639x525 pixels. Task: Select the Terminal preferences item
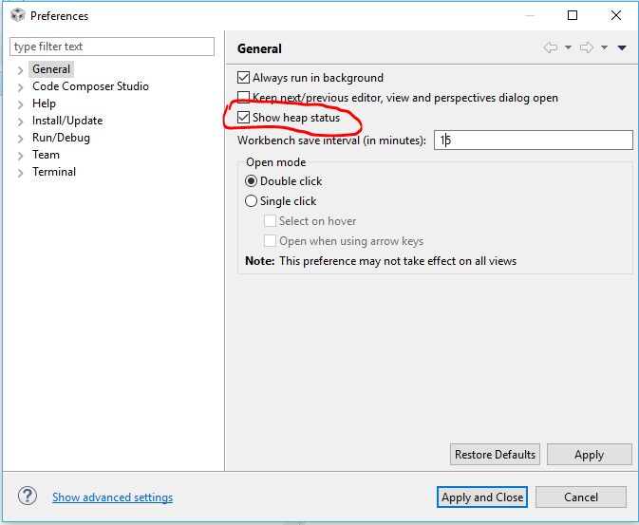tap(54, 172)
